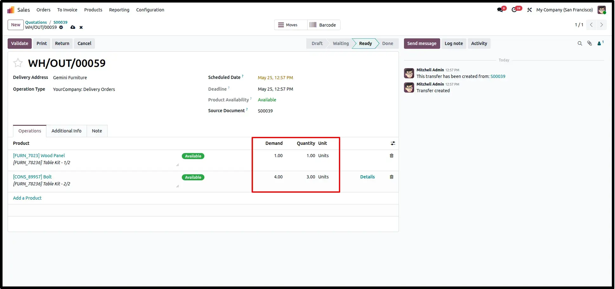The height and width of the screenshot is (289, 615).
Task: Search messages in the chatter
Action: click(580, 43)
